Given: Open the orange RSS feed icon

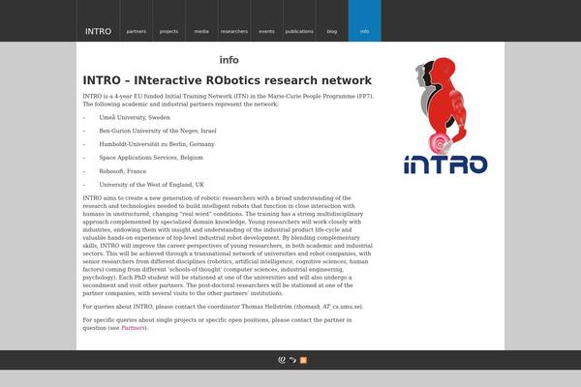Looking at the screenshot, I should pos(303,360).
